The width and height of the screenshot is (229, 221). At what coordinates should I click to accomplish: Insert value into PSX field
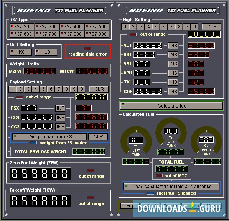click(60, 108)
